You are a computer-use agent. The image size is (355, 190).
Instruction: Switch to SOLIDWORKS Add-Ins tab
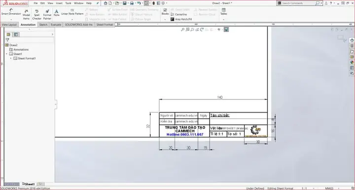pos(79,25)
